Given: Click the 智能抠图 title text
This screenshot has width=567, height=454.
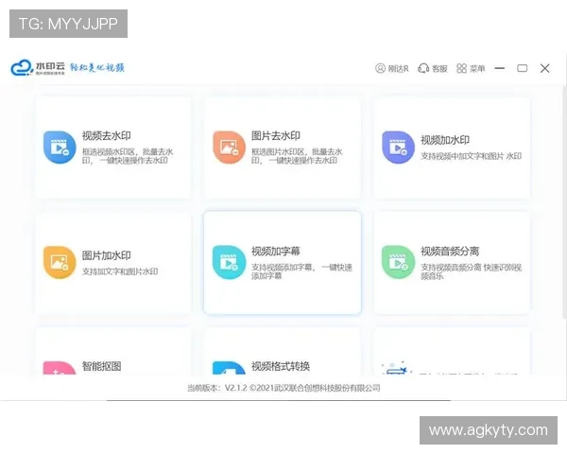Looking at the screenshot, I should pos(102,366).
